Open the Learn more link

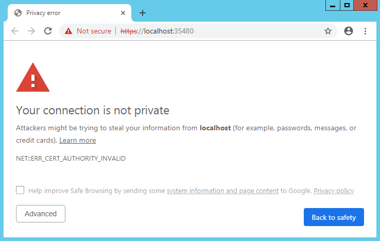[x=78, y=141]
